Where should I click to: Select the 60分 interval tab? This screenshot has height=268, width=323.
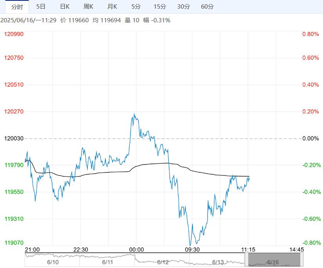207,7
